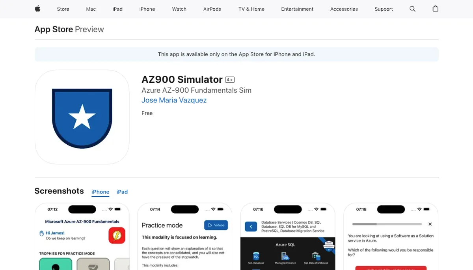Click the X close icon in fourth screenshot
This screenshot has height=270, width=473.
(x=430, y=224)
